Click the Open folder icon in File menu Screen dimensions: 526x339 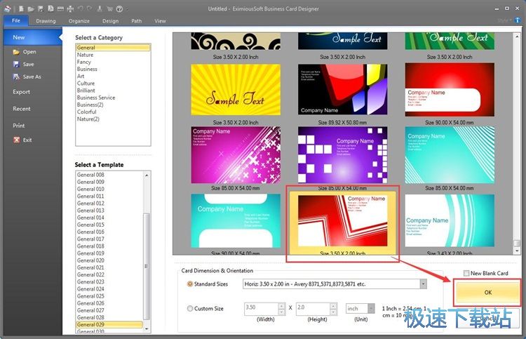pos(16,52)
